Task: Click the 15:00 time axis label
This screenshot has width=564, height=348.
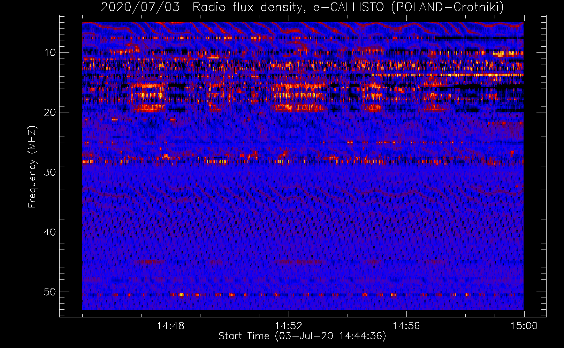Action: [x=524, y=326]
